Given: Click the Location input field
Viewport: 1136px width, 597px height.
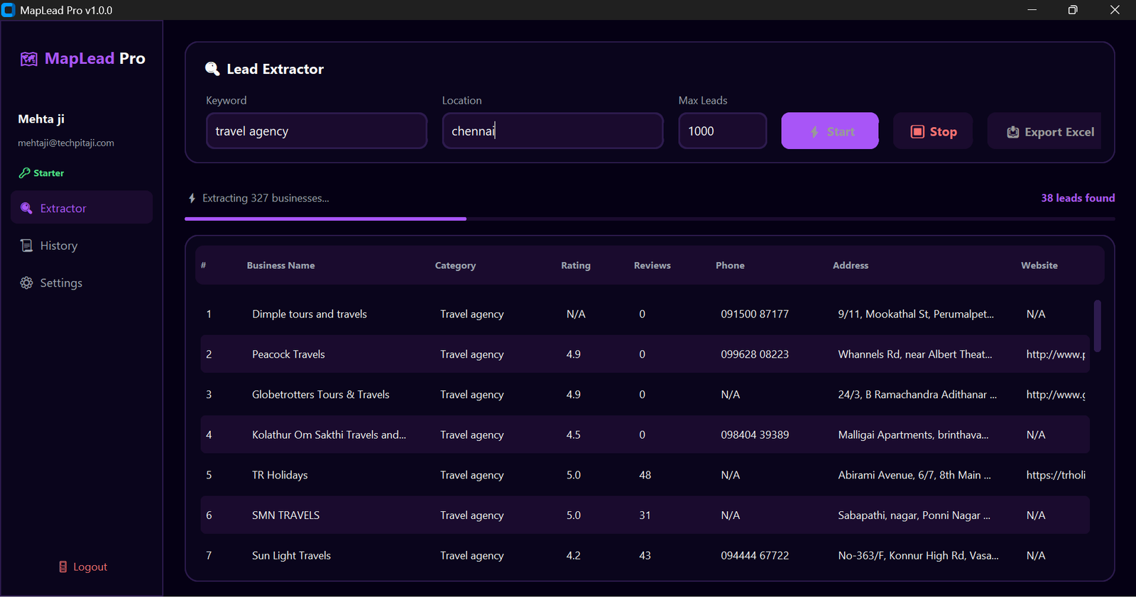Looking at the screenshot, I should click(552, 131).
